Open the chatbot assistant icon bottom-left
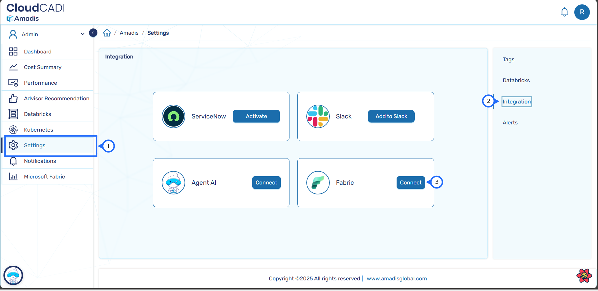The image size is (598, 291). [13, 275]
